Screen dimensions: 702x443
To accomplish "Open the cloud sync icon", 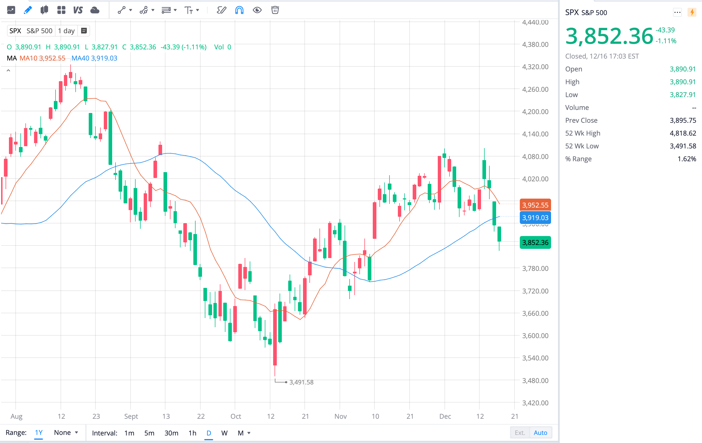I will click(x=95, y=10).
